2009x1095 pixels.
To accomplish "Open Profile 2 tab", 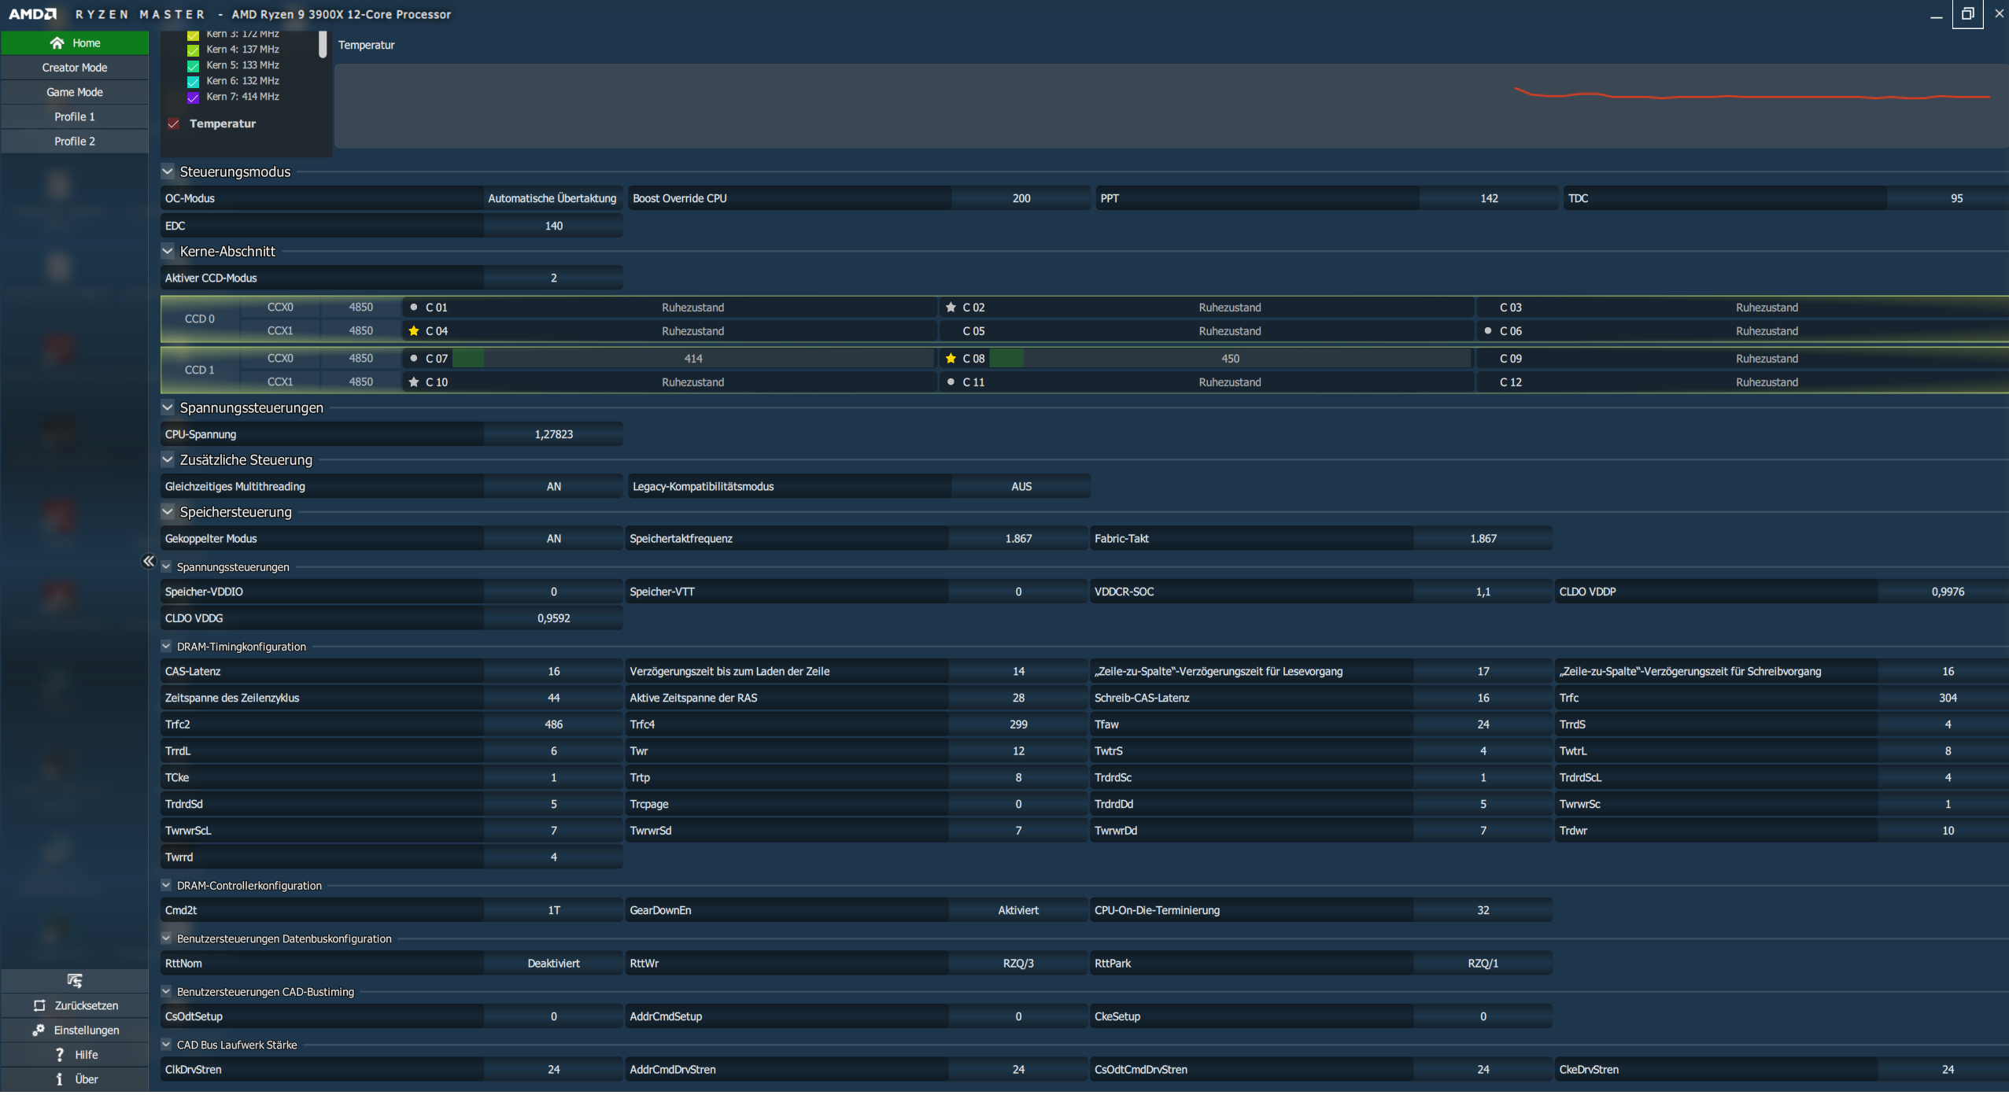I will click(x=75, y=142).
